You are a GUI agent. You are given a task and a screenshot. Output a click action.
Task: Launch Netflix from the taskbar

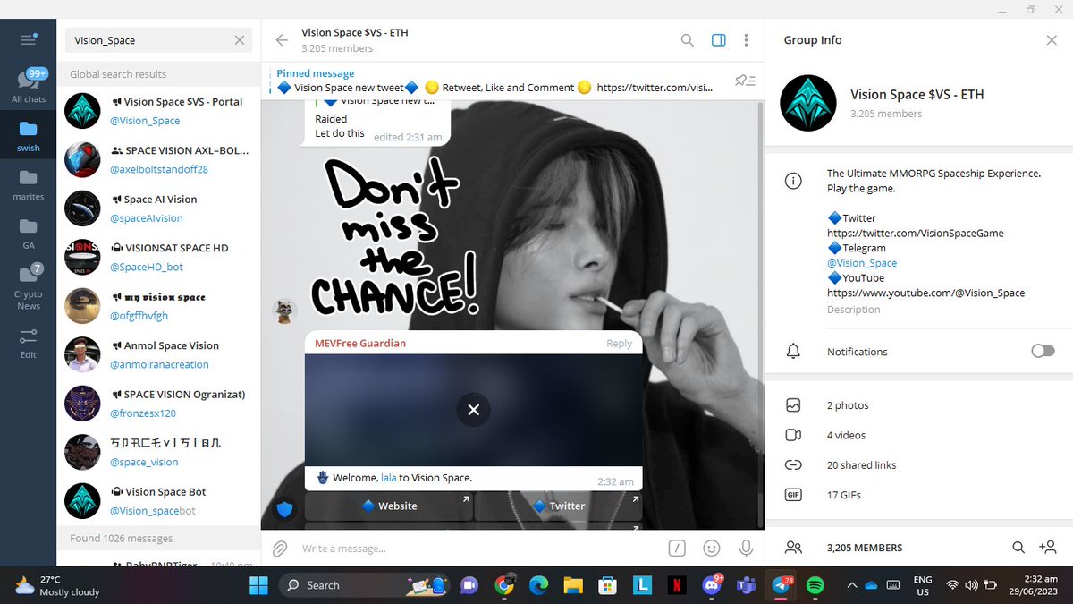pos(677,586)
